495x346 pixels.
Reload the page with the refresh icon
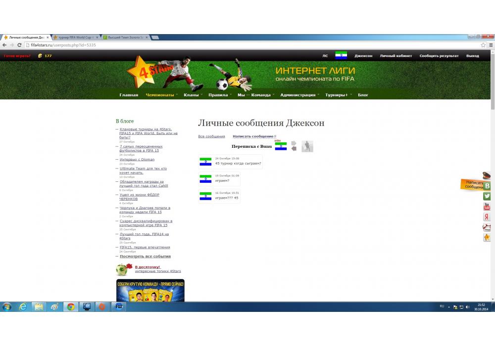(19, 45)
